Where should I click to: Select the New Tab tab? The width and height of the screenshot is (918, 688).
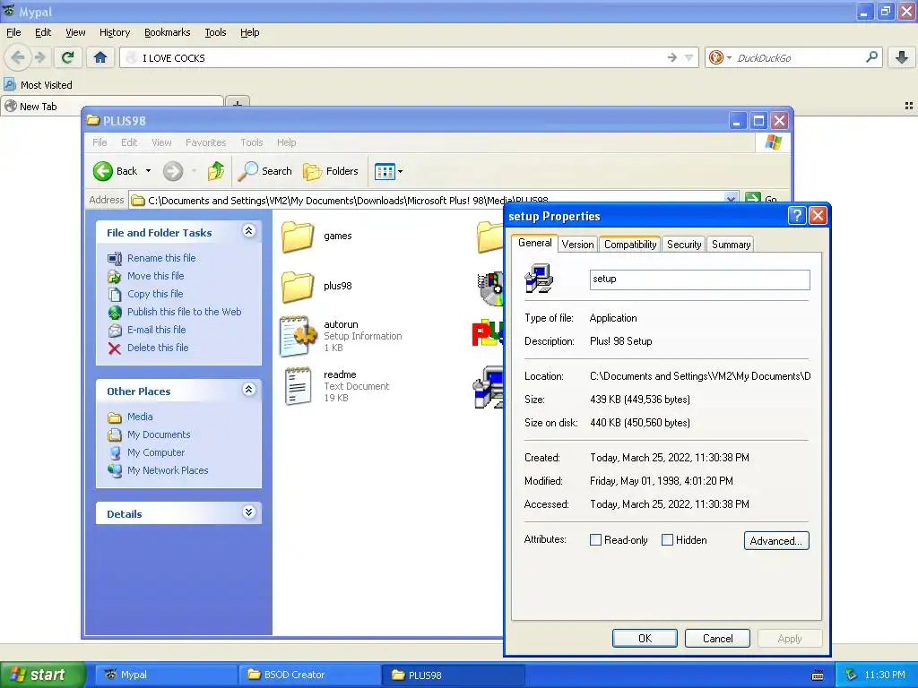coord(111,106)
